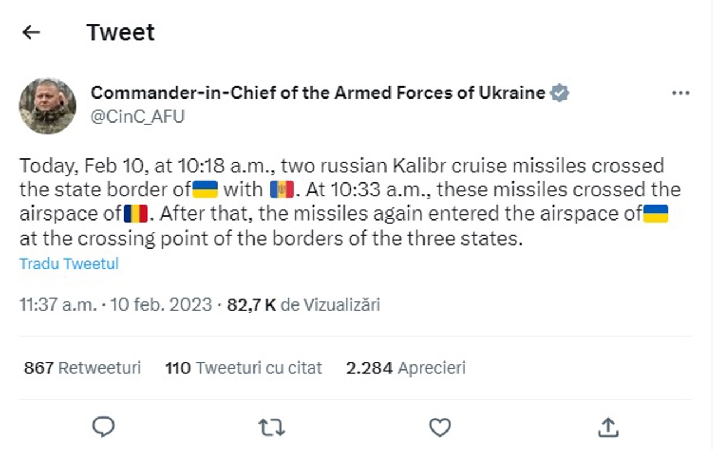Screen dimensions: 716x450
Task: Click the Moldova flag emoji
Action: click(x=282, y=190)
